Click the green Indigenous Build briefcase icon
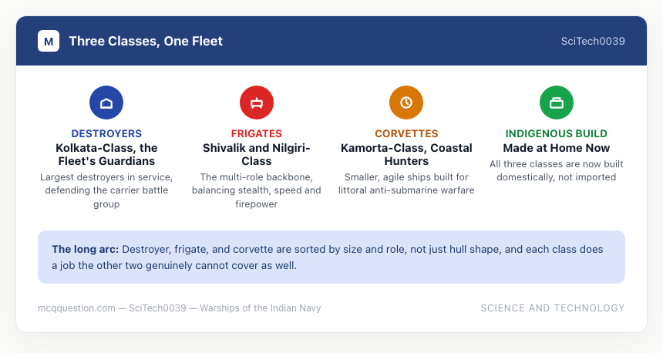 557,103
